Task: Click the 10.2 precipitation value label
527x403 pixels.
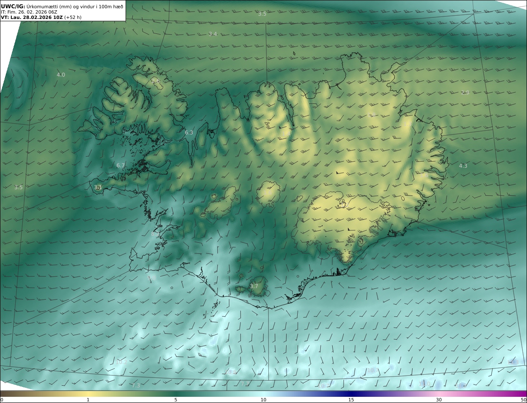Action: click(x=121, y=362)
